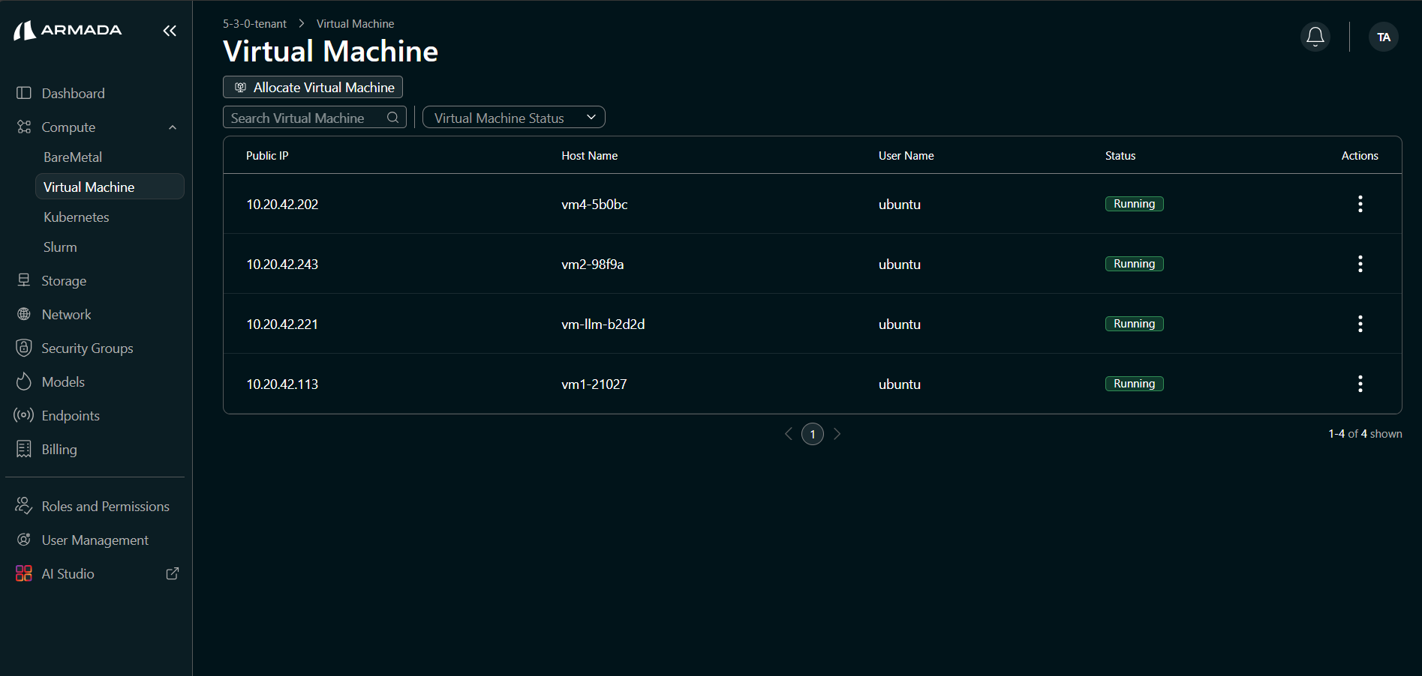The width and height of the screenshot is (1422, 676).
Task: Open actions menu for vm-llm-b2d2d
Action: click(1360, 324)
